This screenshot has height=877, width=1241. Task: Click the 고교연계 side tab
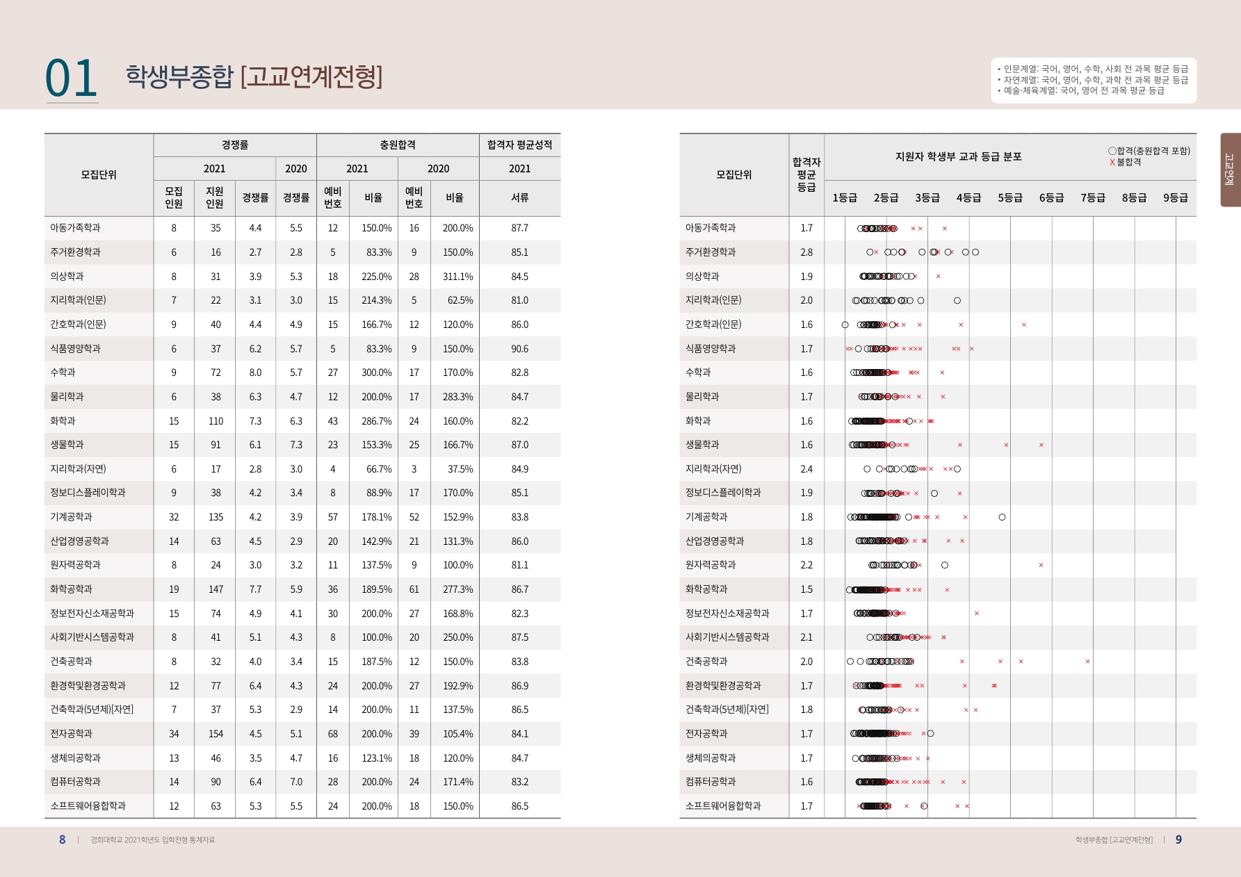tap(1230, 170)
